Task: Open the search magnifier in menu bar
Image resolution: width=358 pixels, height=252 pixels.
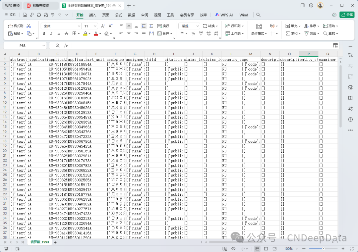Action: pos(258,15)
